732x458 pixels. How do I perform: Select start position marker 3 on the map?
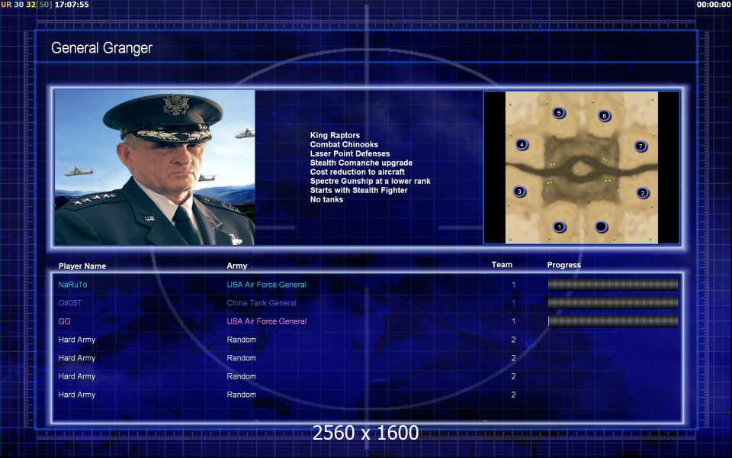[x=519, y=191]
